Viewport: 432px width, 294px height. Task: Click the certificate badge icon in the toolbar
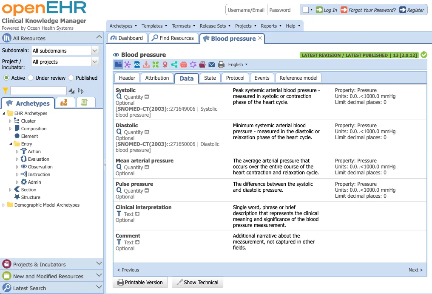click(165, 64)
